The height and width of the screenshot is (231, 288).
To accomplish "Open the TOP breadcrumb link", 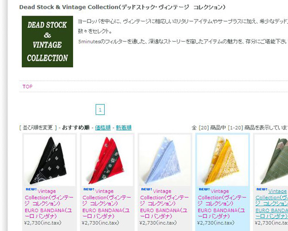I will pos(28,87).
